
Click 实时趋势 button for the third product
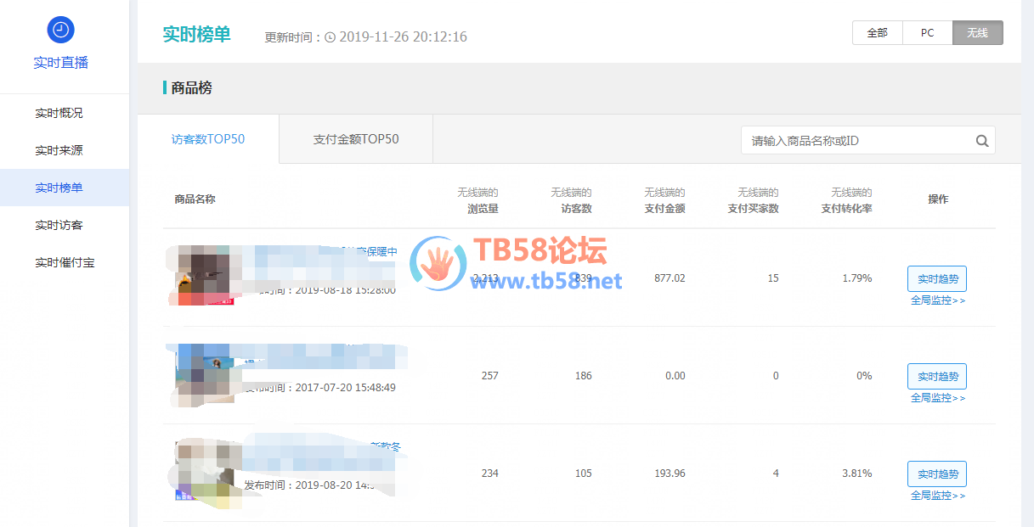tap(936, 474)
